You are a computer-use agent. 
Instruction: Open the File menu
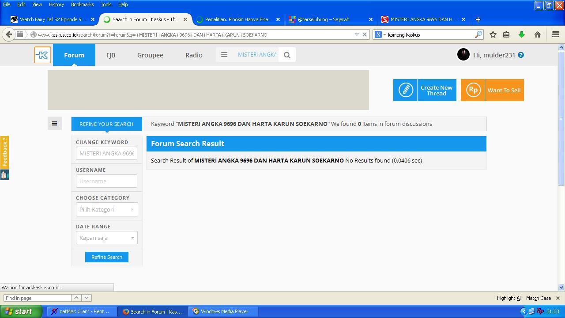7,4
